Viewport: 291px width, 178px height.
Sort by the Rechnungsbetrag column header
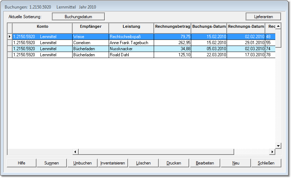tap(172, 27)
